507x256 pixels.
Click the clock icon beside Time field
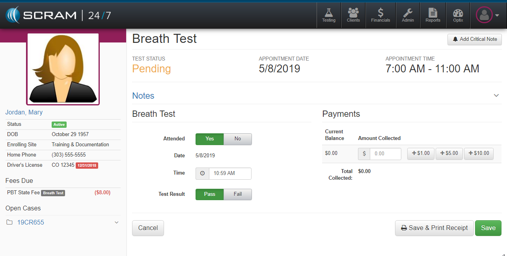pos(202,173)
